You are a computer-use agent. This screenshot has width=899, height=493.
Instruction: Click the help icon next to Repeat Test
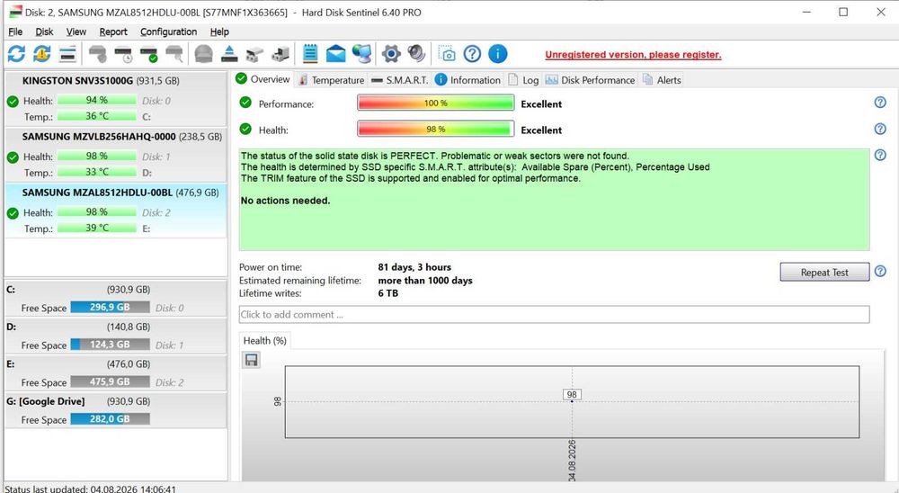[x=880, y=271]
